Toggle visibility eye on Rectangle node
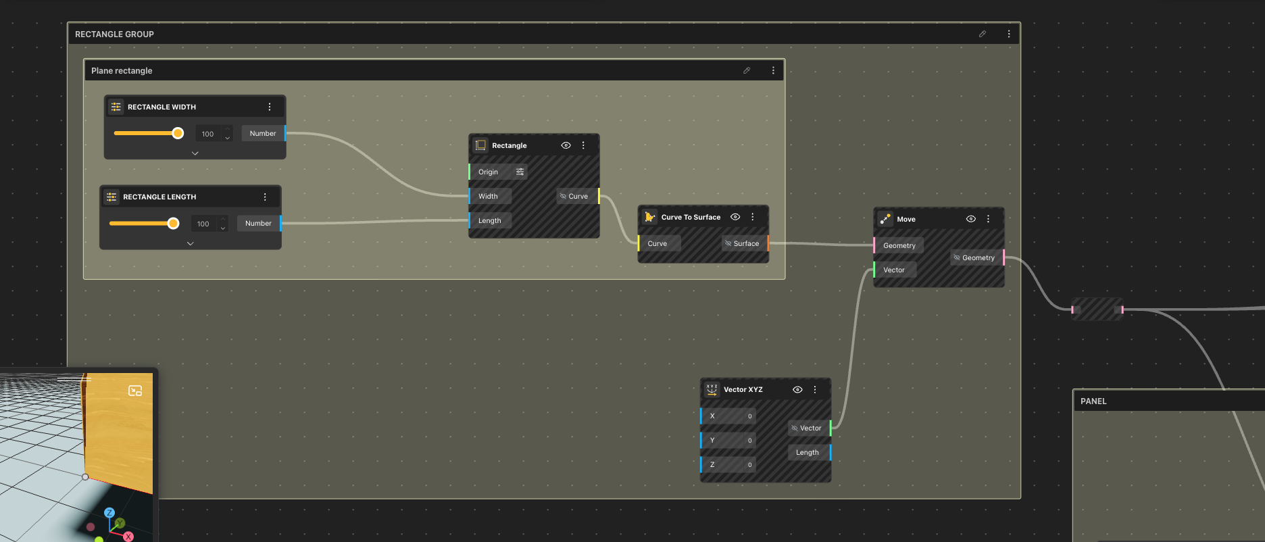Screen dimensions: 1265x542 point(566,145)
